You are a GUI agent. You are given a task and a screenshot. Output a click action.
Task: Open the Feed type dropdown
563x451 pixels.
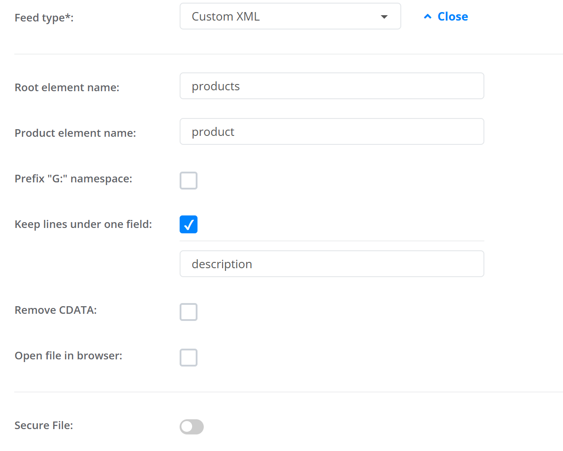pos(290,17)
